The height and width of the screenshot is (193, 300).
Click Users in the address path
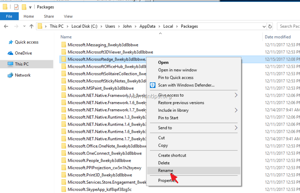pyautogui.click(x=110, y=26)
